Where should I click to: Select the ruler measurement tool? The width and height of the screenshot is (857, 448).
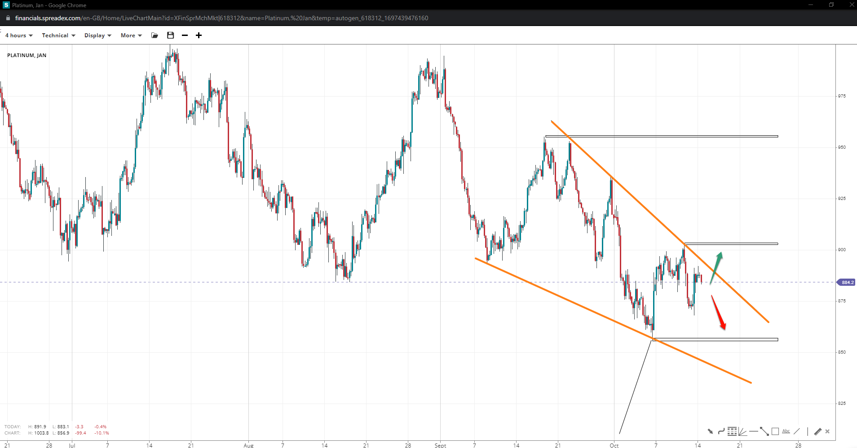pyautogui.click(x=817, y=431)
